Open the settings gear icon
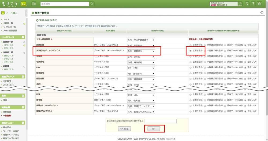 pos(259,4)
